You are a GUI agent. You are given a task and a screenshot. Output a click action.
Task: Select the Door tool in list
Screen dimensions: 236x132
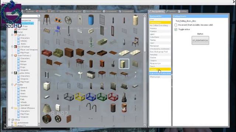click(x=160, y=19)
